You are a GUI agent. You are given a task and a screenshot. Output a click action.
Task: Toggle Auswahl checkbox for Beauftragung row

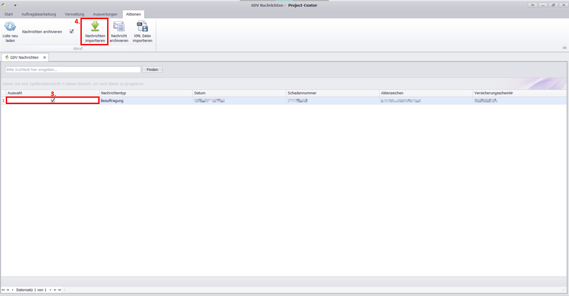(x=53, y=101)
